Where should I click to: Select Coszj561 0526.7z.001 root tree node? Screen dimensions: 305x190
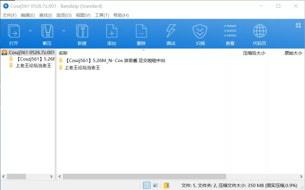tap(32, 53)
